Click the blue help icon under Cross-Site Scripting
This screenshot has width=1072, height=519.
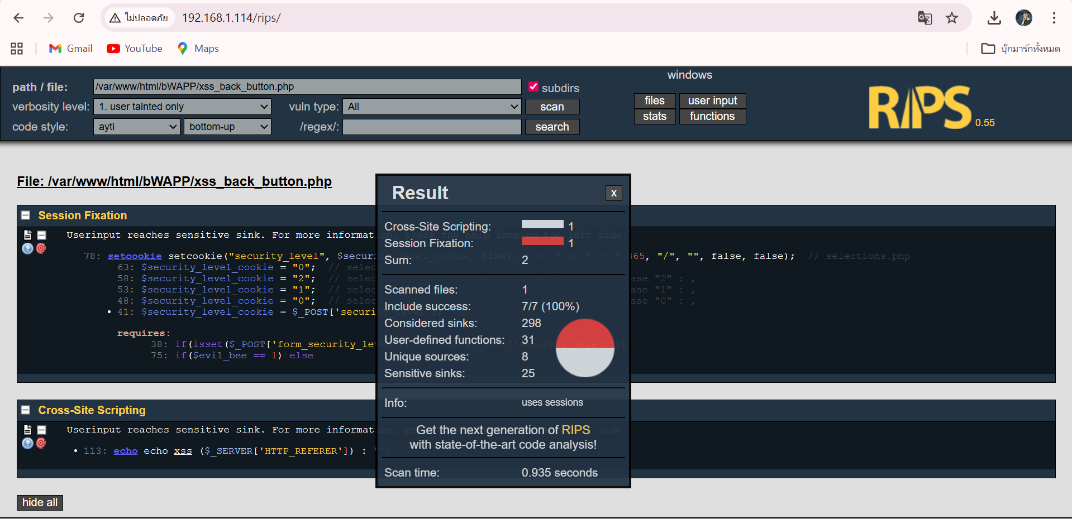[x=27, y=443]
